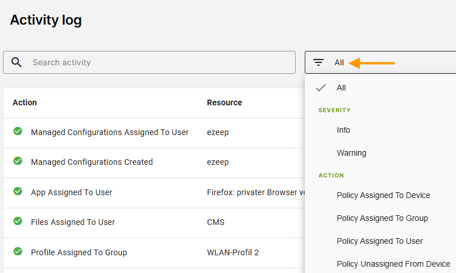
Task: Choose Policy Assigned To User filter
Action: (x=380, y=241)
